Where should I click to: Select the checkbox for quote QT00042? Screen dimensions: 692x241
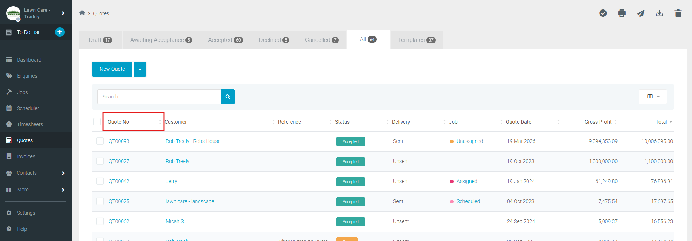(x=100, y=181)
